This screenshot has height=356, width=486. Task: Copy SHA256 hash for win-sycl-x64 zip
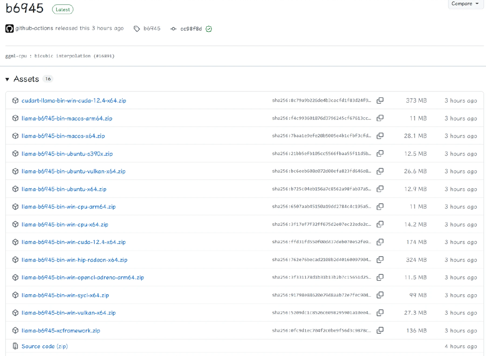[x=380, y=295]
